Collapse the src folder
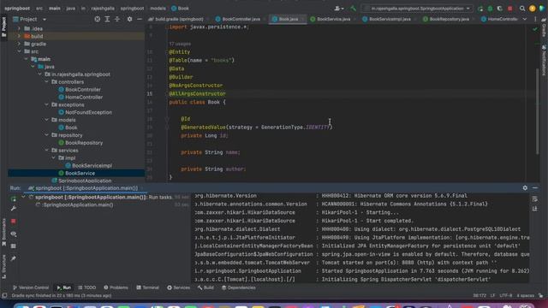 19,51
